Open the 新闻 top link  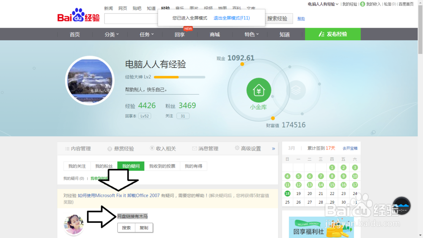pyautogui.click(x=108, y=8)
